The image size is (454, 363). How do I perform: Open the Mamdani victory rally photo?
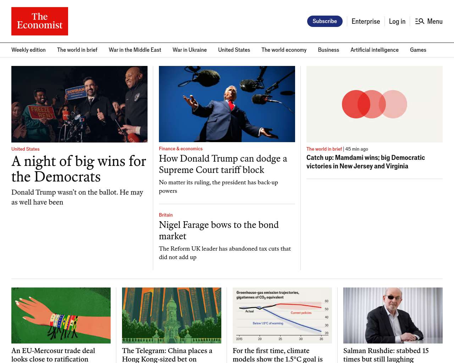point(79,104)
